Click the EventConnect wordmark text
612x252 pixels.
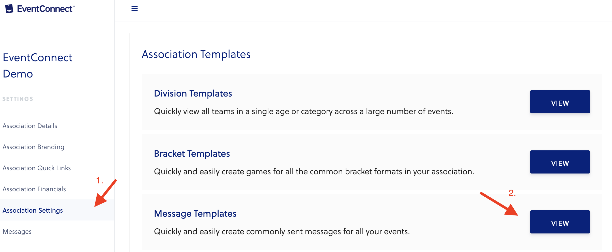click(45, 9)
